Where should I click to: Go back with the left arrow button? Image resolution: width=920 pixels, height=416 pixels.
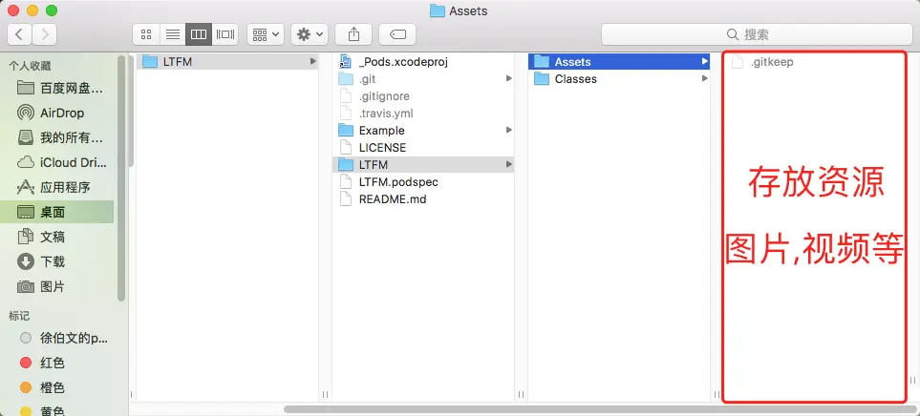(x=19, y=34)
